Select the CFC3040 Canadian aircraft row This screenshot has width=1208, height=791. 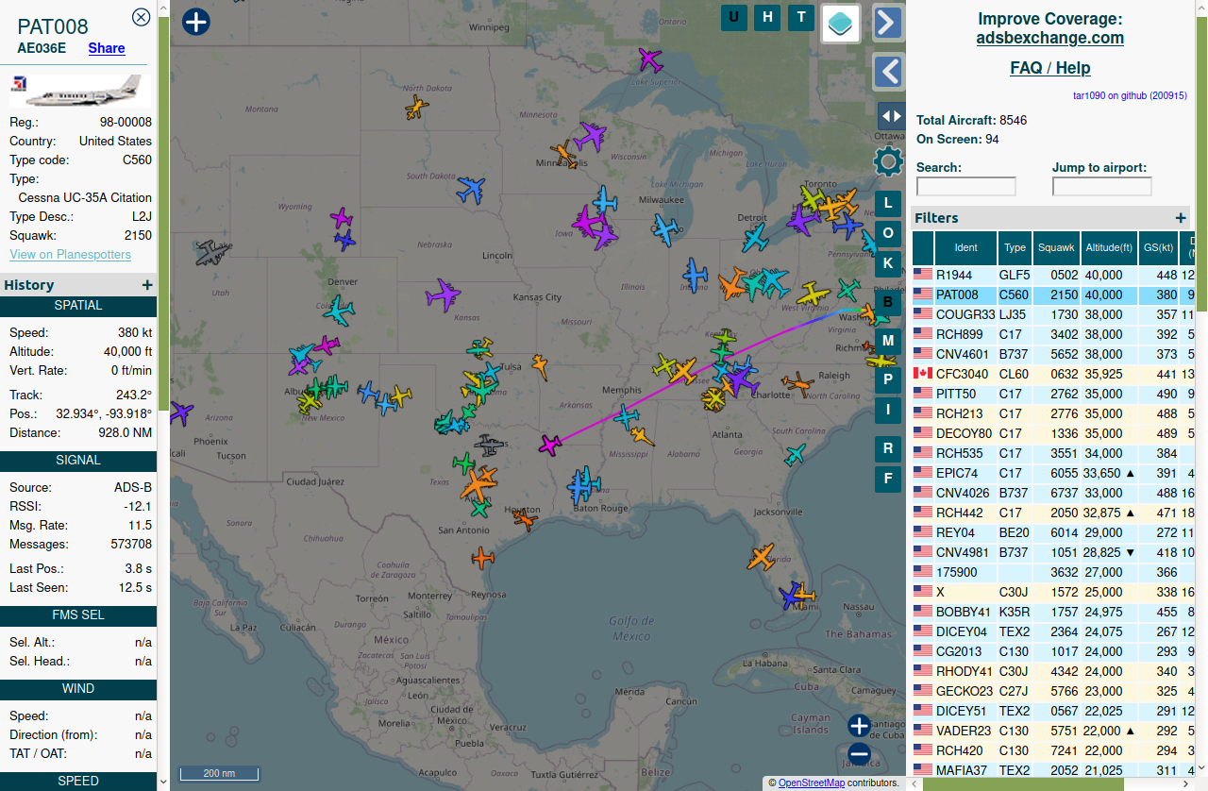pyautogui.click(x=1054, y=374)
